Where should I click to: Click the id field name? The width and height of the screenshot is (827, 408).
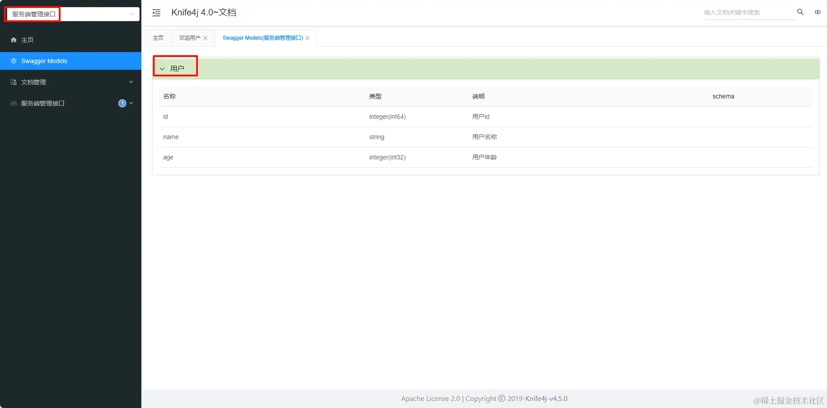tap(166, 117)
